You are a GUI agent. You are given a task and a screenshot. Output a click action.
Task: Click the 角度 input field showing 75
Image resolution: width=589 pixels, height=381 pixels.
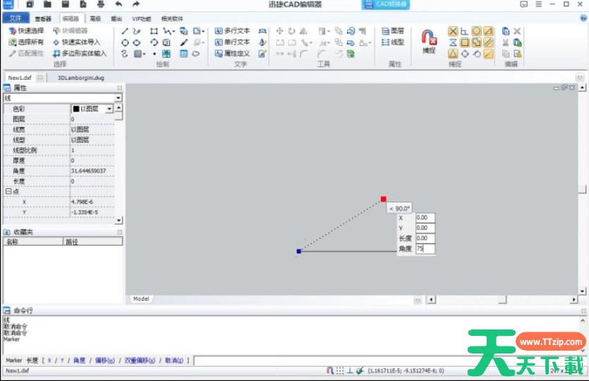click(x=425, y=248)
